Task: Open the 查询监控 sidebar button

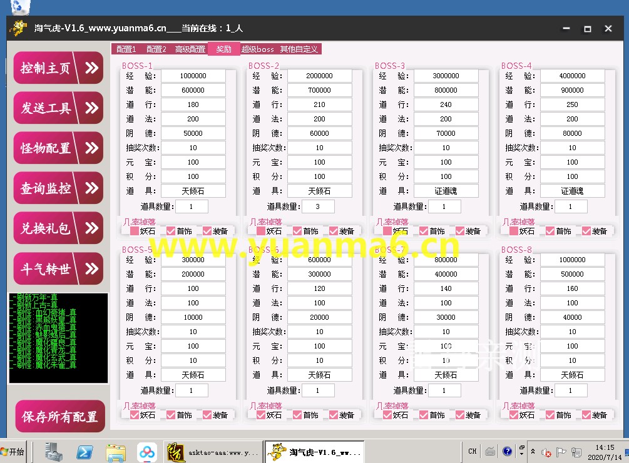Action: point(58,188)
